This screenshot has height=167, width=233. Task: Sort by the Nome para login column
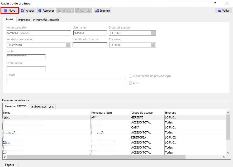[111, 113]
